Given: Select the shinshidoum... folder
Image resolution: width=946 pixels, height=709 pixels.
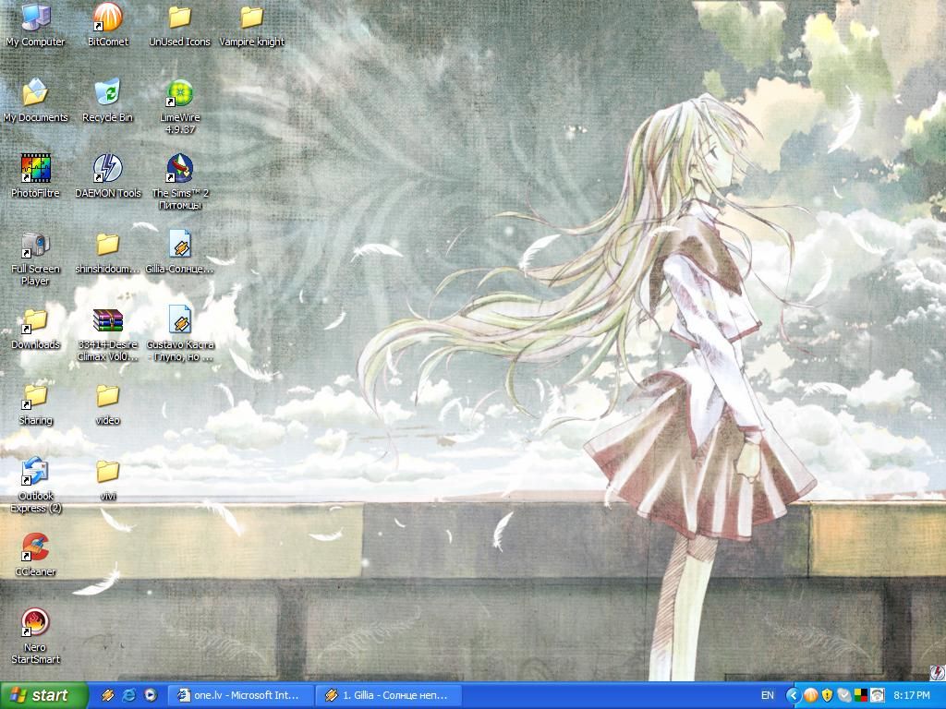Looking at the screenshot, I should pos(107,252).
